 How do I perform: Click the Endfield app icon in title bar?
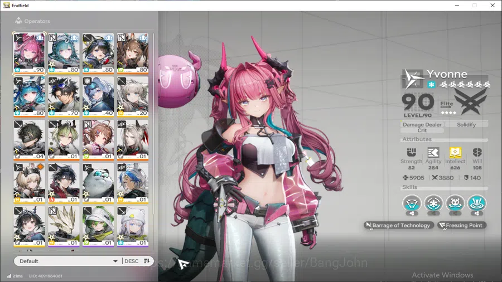pos(6,5)
